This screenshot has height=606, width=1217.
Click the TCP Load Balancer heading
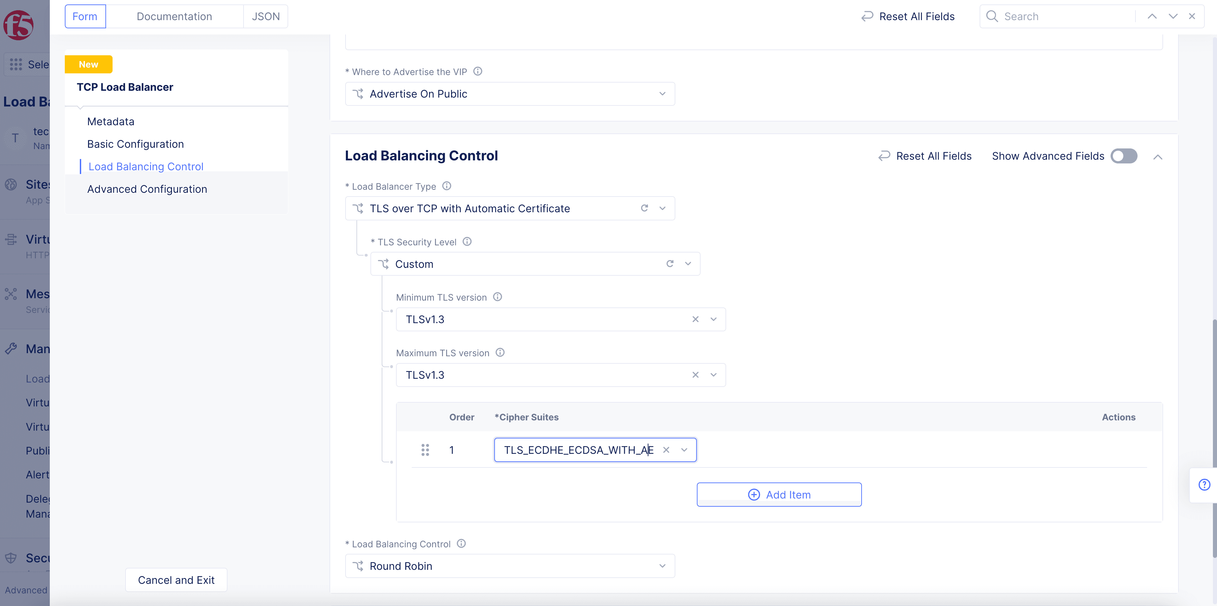pos(125,87)
